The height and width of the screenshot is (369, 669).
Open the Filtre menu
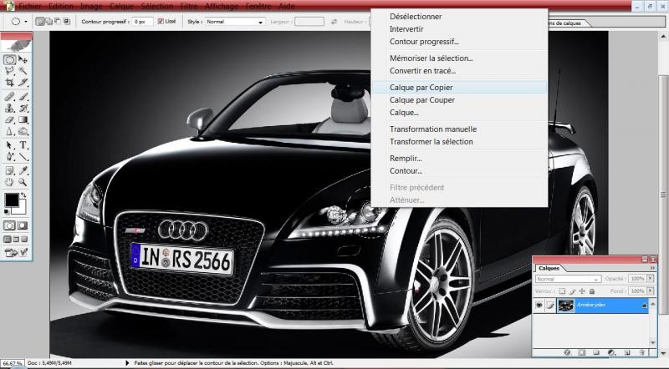[x=189, y=6]
